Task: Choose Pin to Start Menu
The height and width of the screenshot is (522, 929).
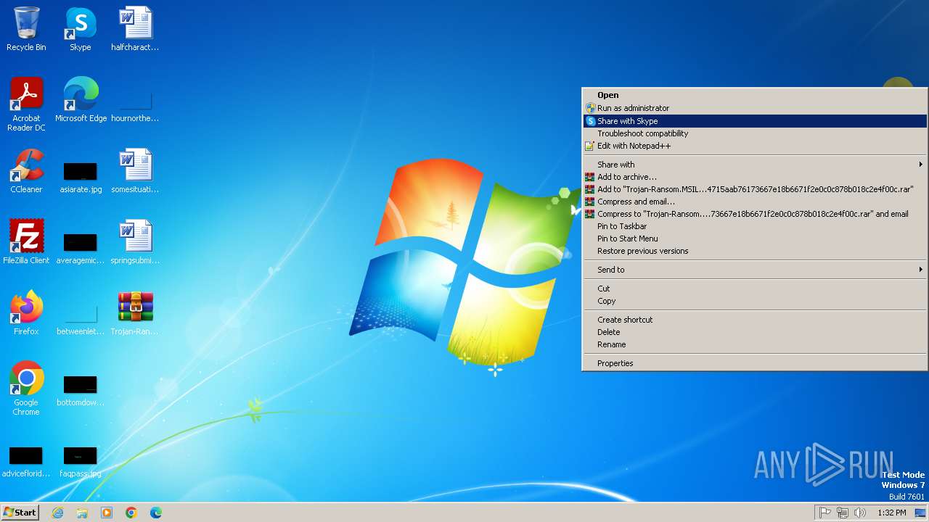Action: point(755,239)
